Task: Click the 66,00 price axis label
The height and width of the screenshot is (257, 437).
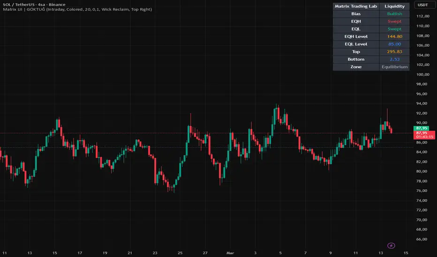Action: click(x=422, y=239)
